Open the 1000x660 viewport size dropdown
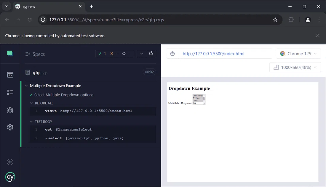The height and width of the screenshot is (187, 326). pyautogui.click(x=295, y=67)
